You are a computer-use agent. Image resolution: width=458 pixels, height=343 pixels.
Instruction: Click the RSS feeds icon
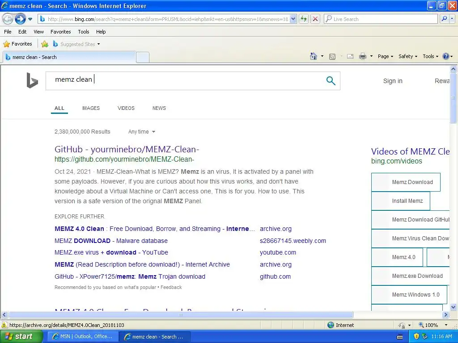click(x=332, y=57)
